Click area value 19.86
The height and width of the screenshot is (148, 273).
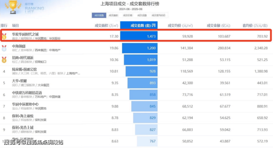[114, 48]
